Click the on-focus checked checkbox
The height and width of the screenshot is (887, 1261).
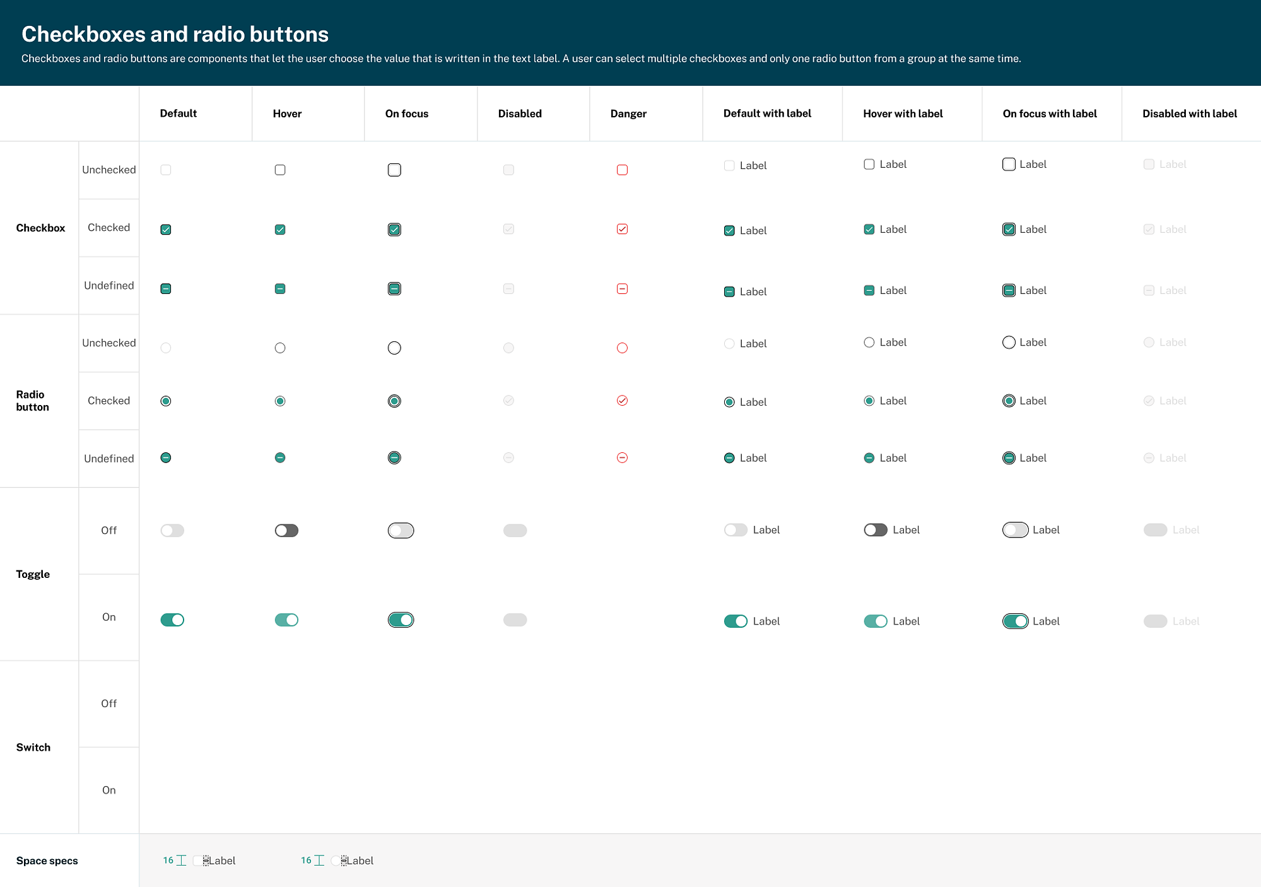pyautogui.click(x=394, y=230)
